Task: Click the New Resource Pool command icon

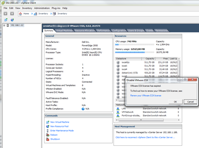Action: click(48, 126)
